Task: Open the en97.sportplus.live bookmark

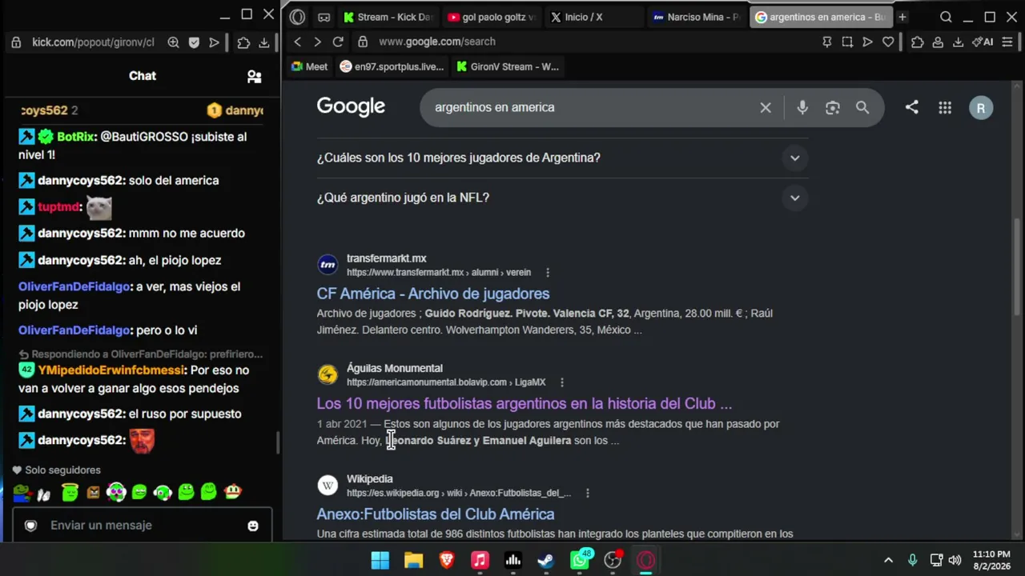Action: (392, 66)
